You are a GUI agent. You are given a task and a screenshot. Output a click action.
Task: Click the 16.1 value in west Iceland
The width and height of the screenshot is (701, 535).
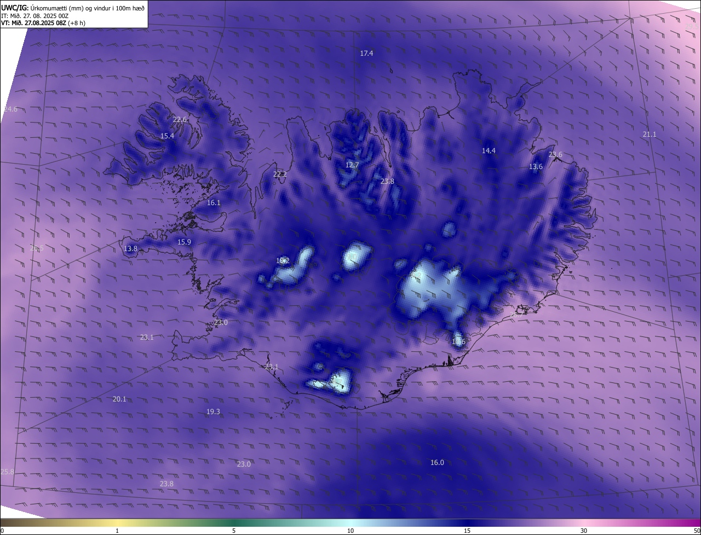(x=214, y=202)
